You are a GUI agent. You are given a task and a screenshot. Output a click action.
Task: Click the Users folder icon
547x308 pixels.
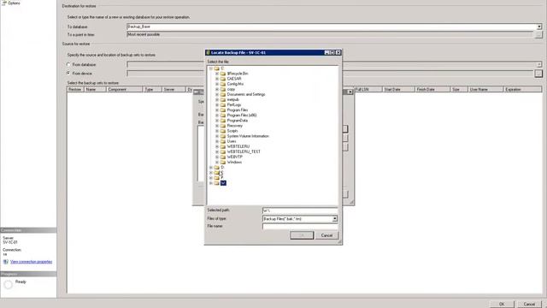(x=223, y=141)
